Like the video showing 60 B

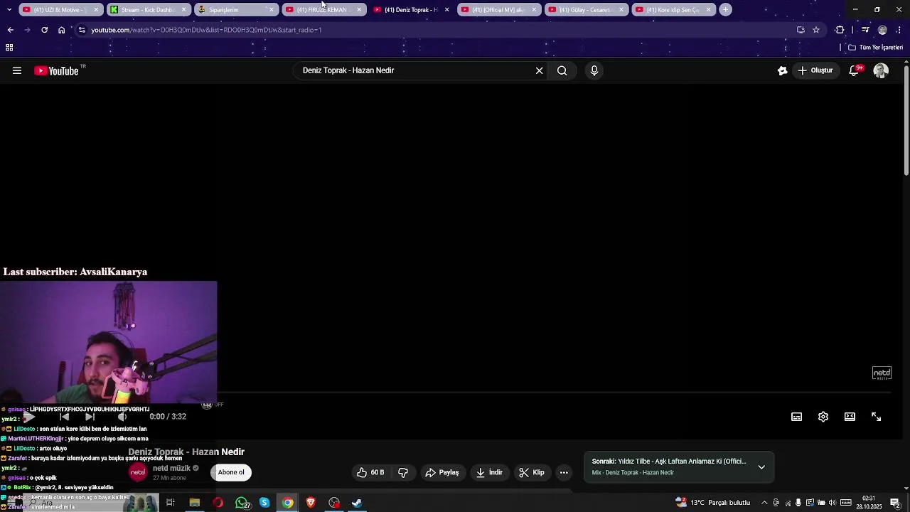tap(370, 472)
